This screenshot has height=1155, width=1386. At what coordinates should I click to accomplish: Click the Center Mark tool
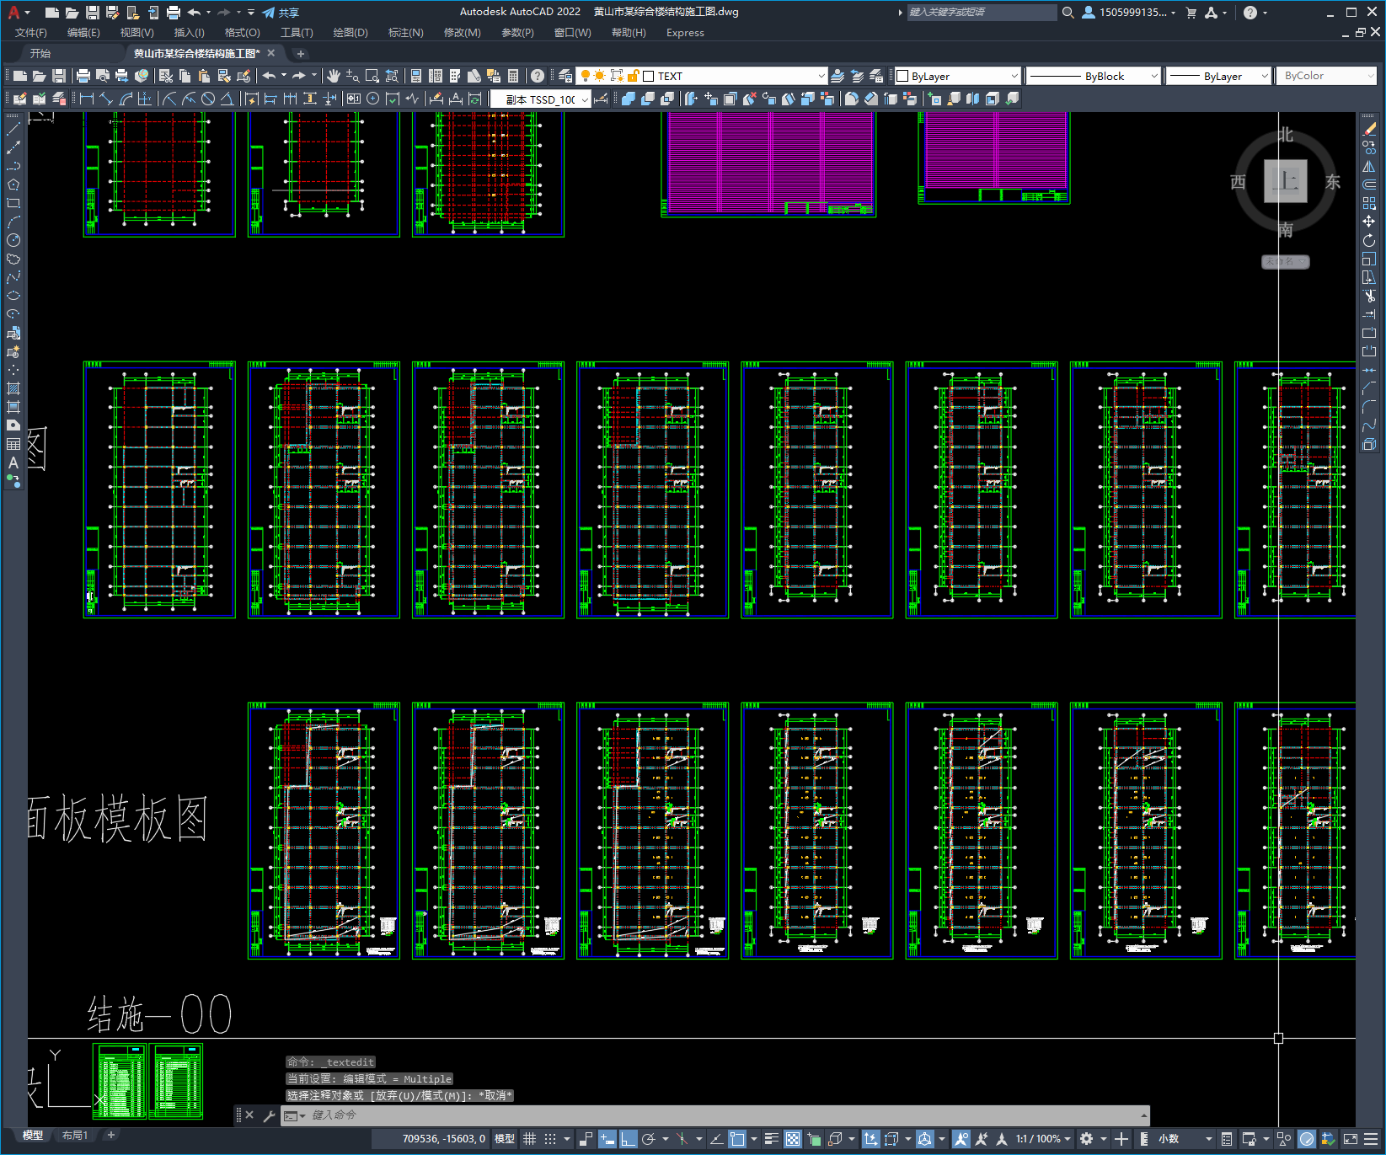373,99
